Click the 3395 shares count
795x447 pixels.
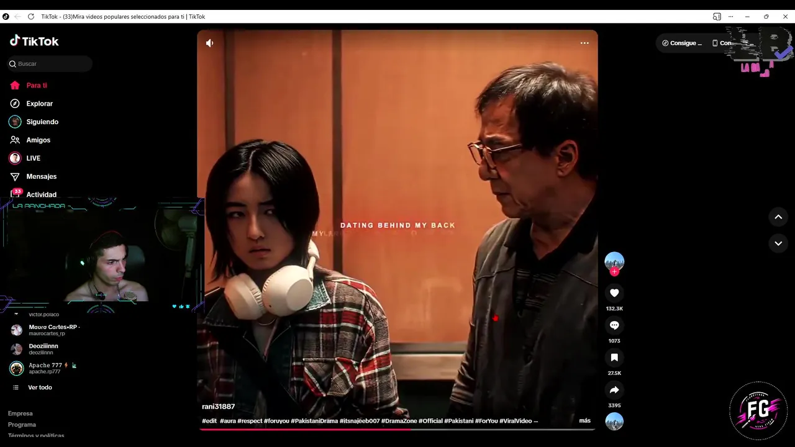pyautogui.click(x=614, y=405)
